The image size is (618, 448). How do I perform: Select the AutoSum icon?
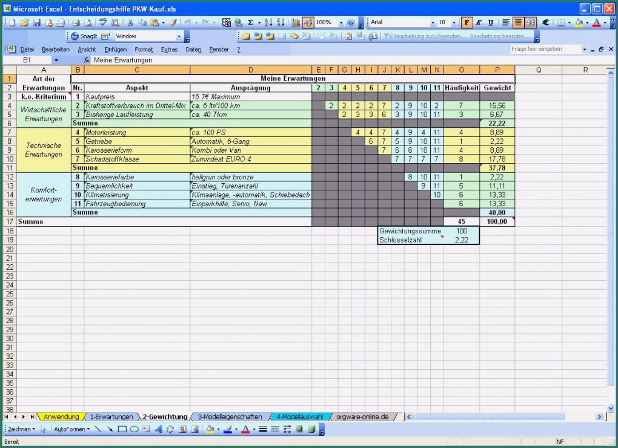tap(250, 22)
